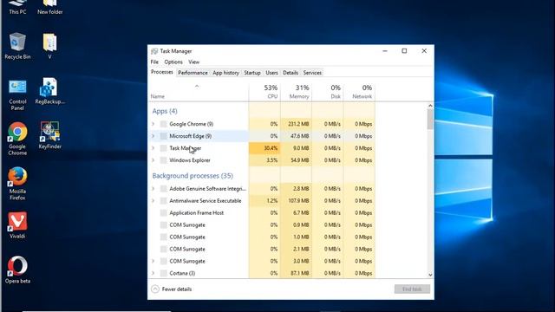Image resolution: width=555 pixels, height=312 pixels.
Task: Expand Antimalware Service Executable row
Action: tap(153, 200)
